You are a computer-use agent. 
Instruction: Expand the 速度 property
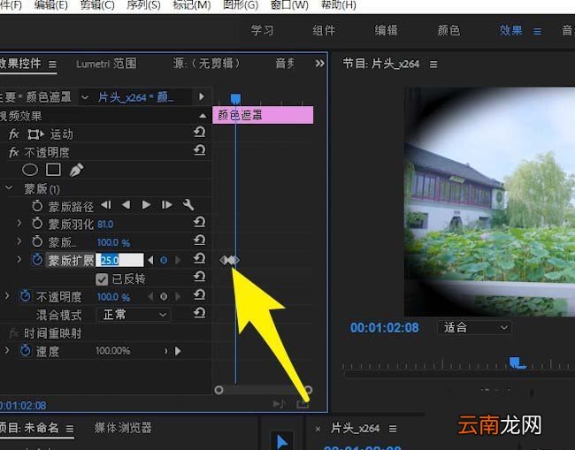7,350
